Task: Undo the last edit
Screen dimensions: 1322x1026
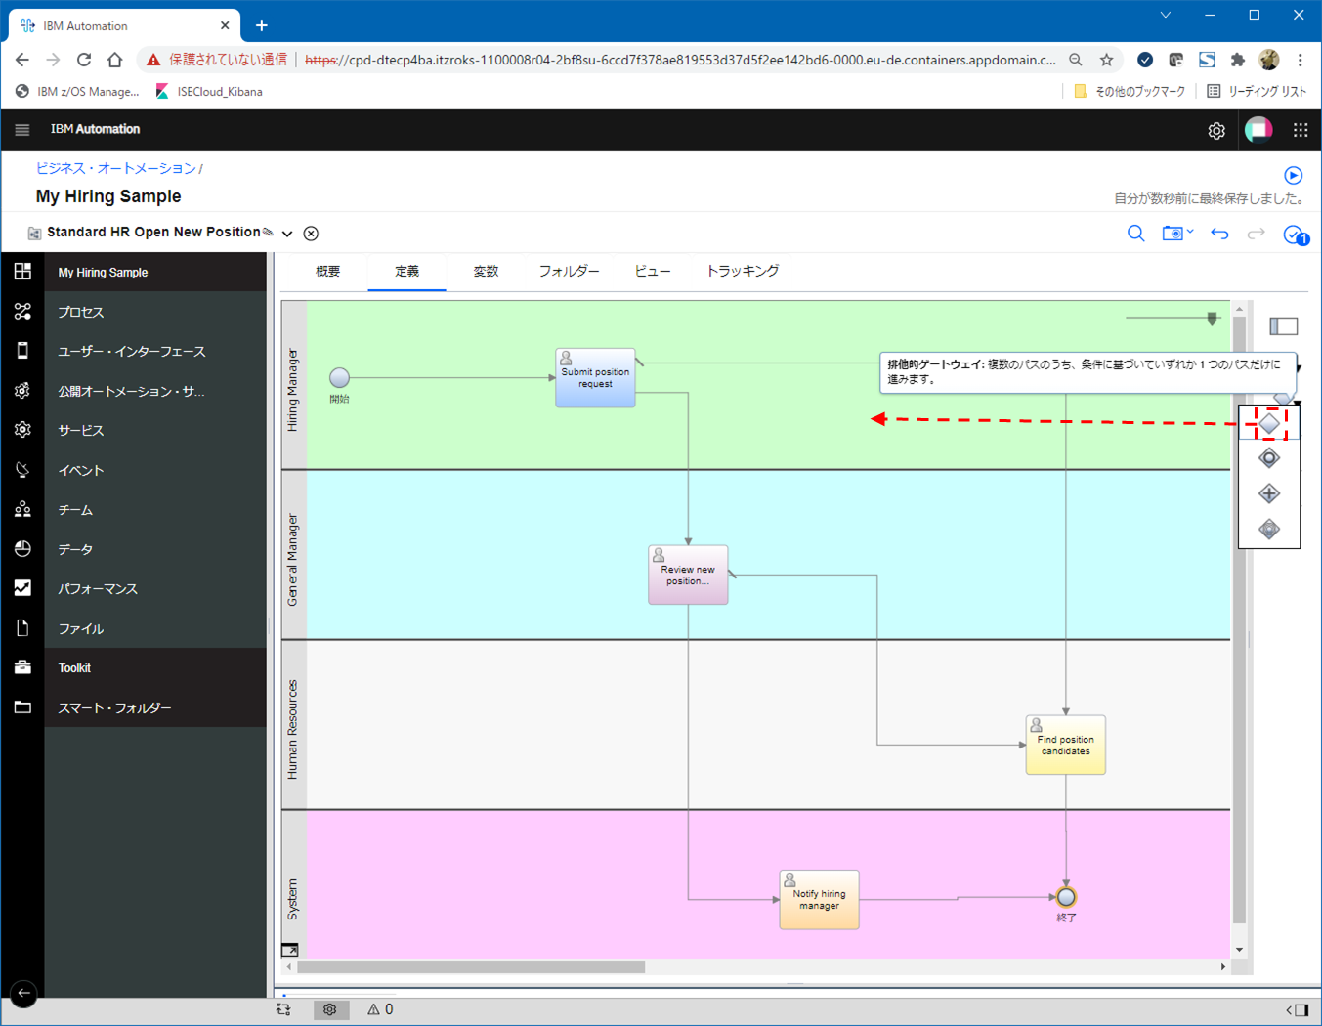Action: click(1219, 234)
